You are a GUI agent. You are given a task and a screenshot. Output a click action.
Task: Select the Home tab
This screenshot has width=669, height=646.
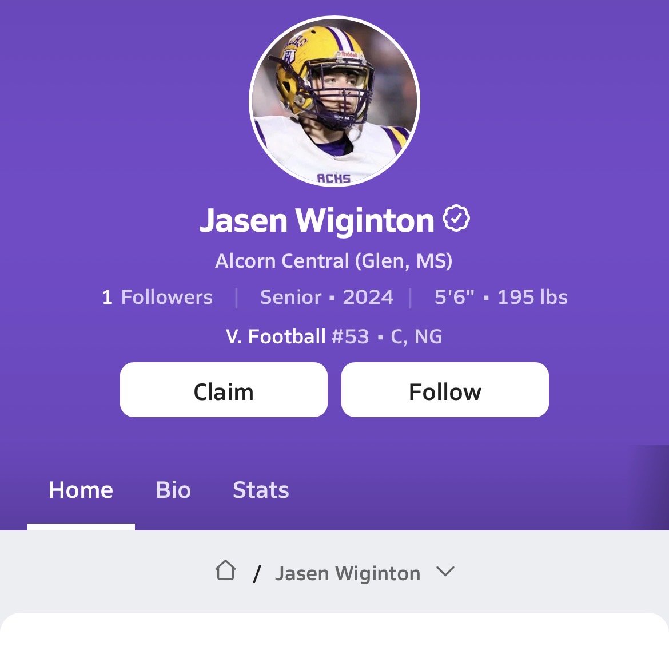click(x=81, y=490)
